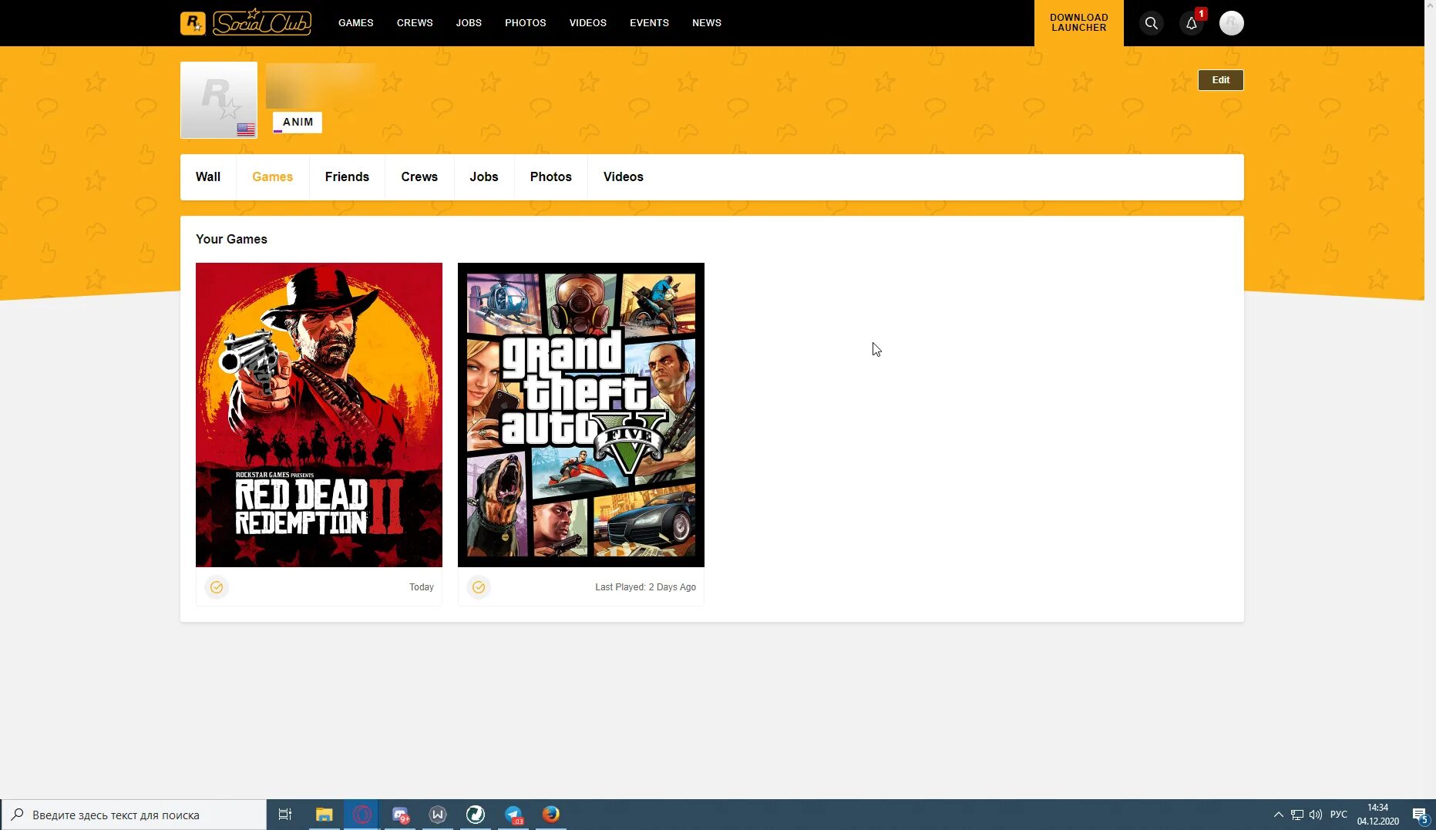Open the volume speaker tray icon
Image resolution: width=1436 pixels, height=830 pixels.
1316,815
